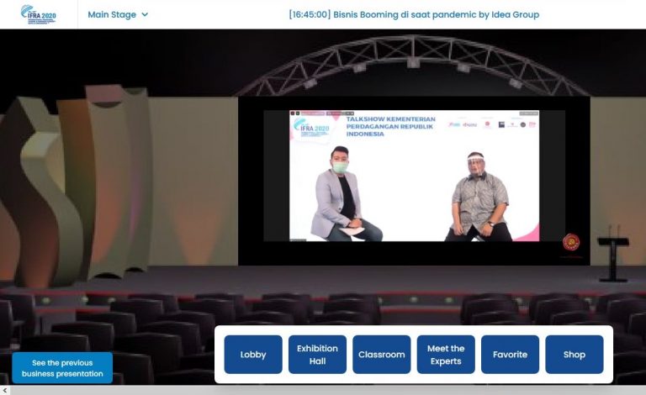Open the Exhibition Hall
646x395 pixels.
coord(317,355)
